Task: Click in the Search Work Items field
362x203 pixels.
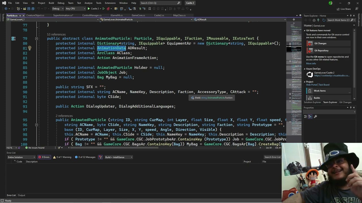Action: click(339, 20)
